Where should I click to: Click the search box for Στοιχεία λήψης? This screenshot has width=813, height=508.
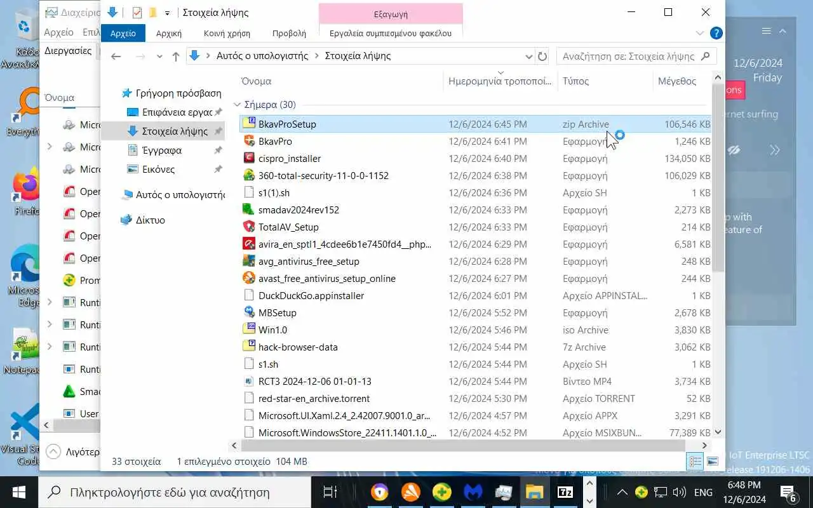[x=636, y=56]
